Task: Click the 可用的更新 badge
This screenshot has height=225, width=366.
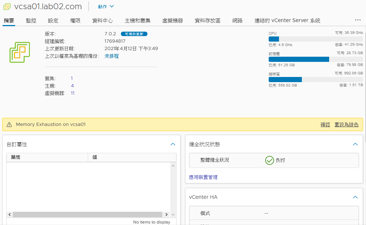Action: [x=134, y=34]
